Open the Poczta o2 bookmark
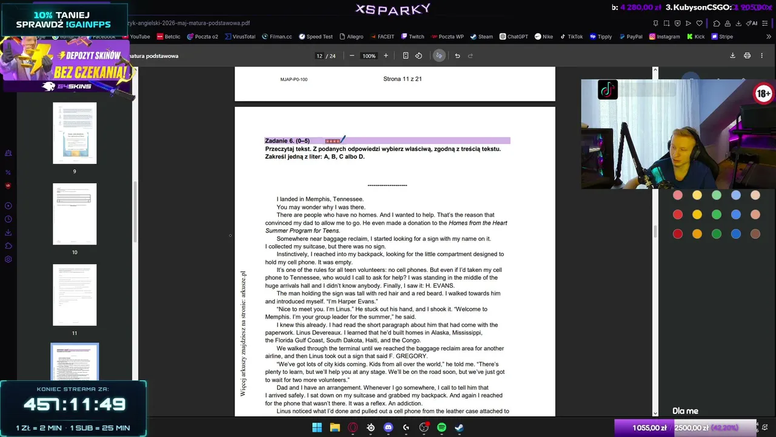Screen dimensions: 776x437 (x=202, y=36)
